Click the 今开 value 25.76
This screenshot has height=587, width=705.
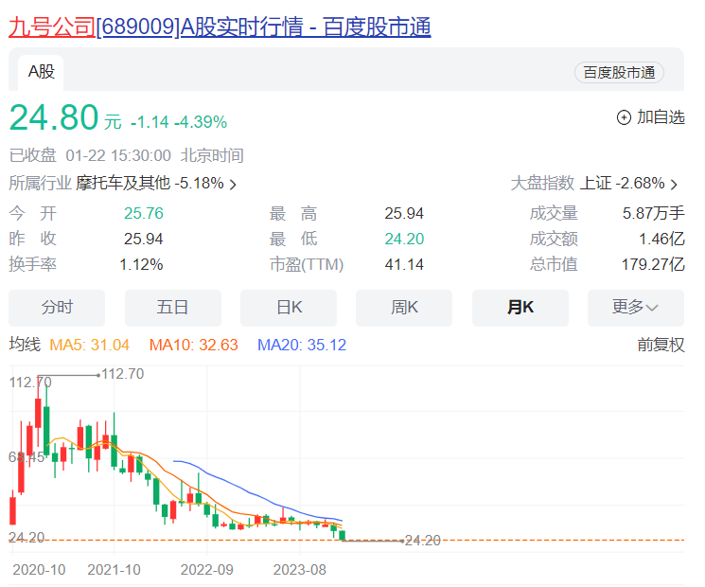point(144,213)
